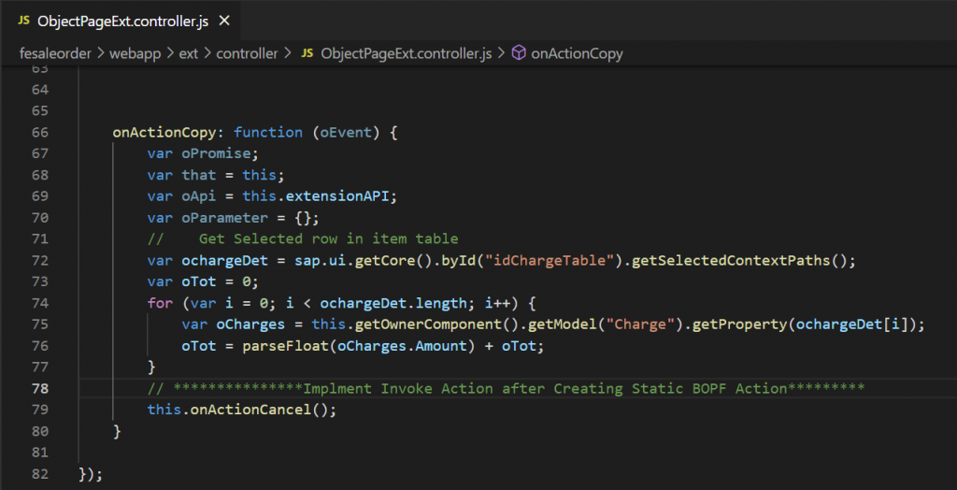
Task: Open the ext breadcrumb segment
Action: point(189,53)
